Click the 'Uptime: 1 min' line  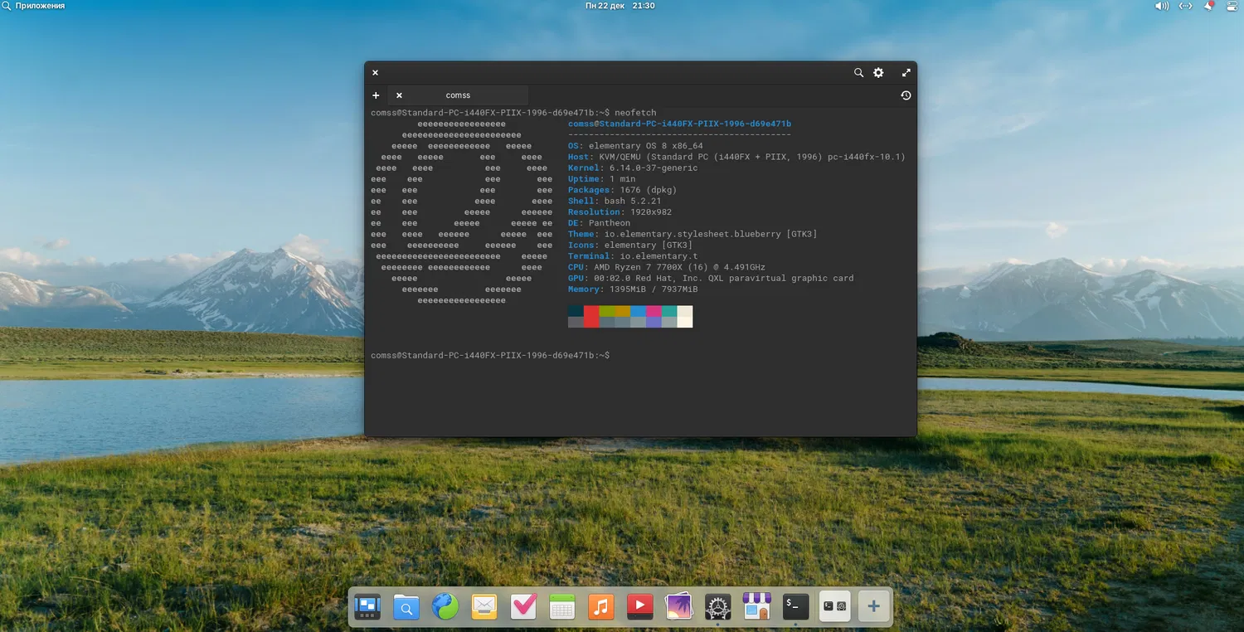pos(601,179)
